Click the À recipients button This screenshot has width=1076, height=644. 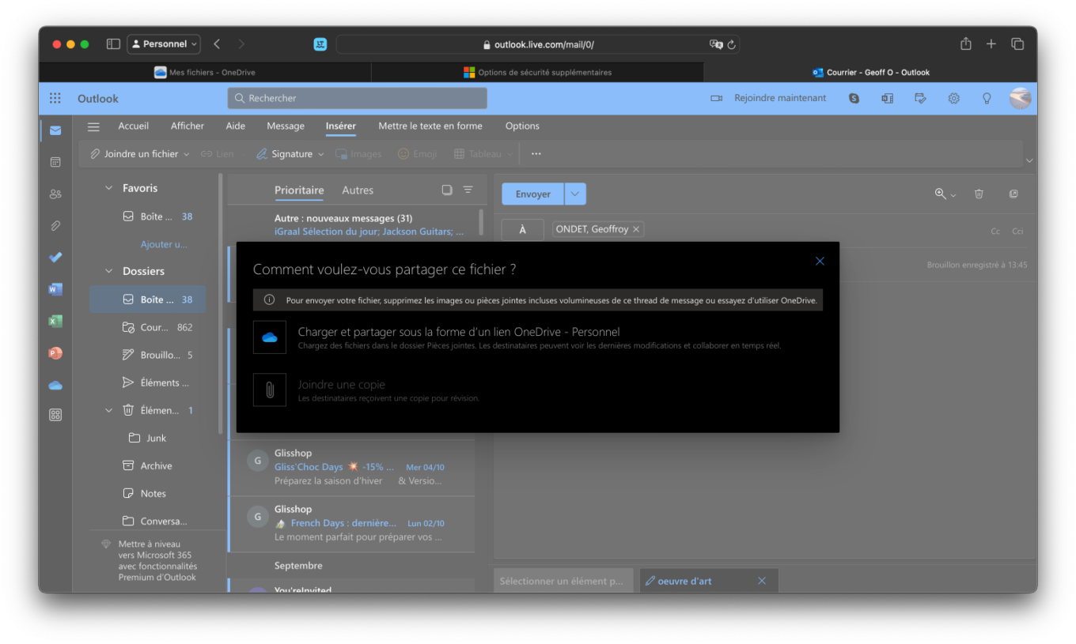point(522,229)
